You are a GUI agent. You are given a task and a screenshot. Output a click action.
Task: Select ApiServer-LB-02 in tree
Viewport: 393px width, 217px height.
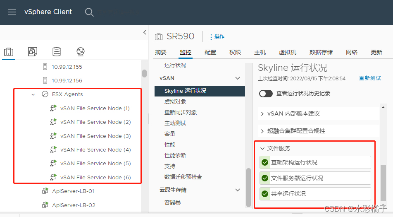click(74, 205)
